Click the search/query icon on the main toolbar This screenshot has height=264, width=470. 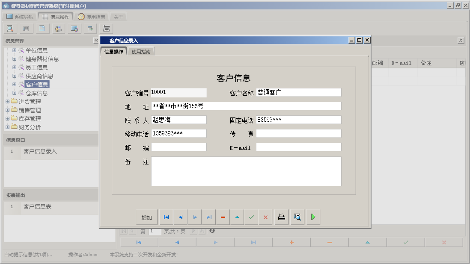(9, 28)
